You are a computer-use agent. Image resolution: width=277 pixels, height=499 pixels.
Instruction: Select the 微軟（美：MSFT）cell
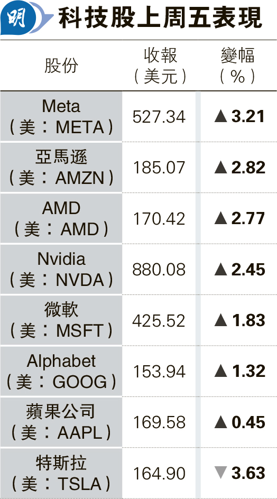61,320
